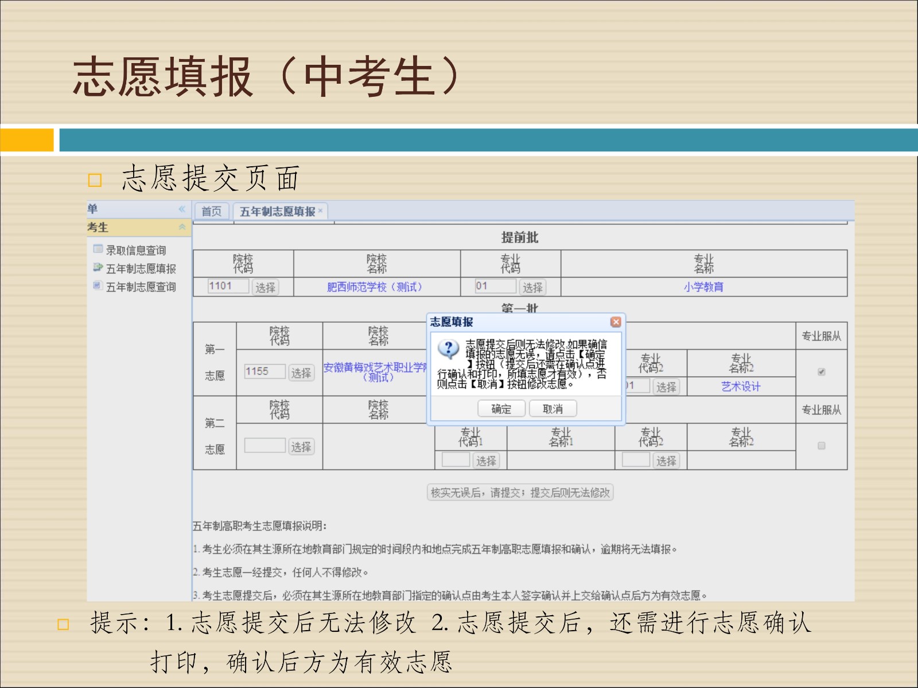Click 选择 next to school code 1155
The height and width of the screenshot is (688, 918).
tap(301, 373)
